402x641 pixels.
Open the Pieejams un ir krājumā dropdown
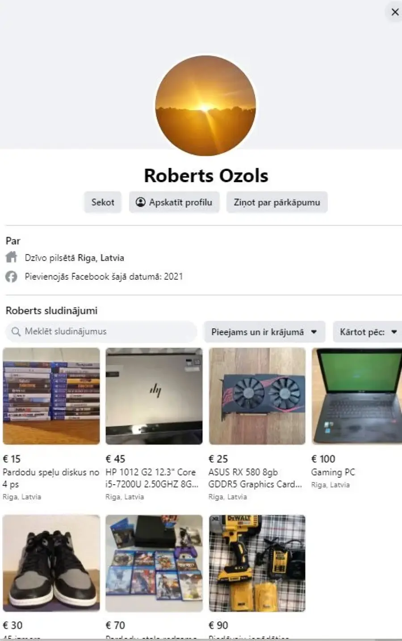(264, 332)
